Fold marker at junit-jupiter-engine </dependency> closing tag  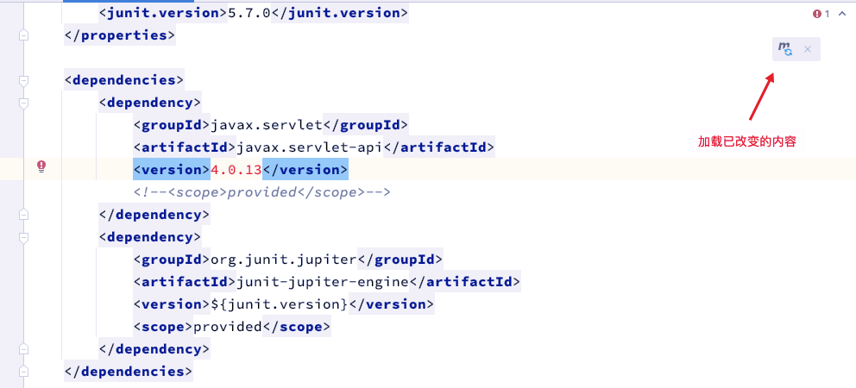pos(23,348)
